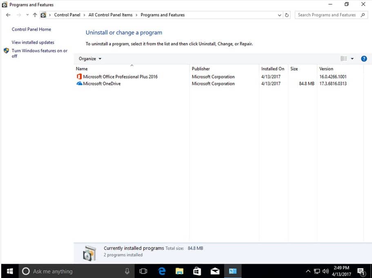Image resolution: width=372 pixels, height=278 pixels.
Task: Click OneDrive's Microsoft Corporation publisher cell
Action: [213, 84]
